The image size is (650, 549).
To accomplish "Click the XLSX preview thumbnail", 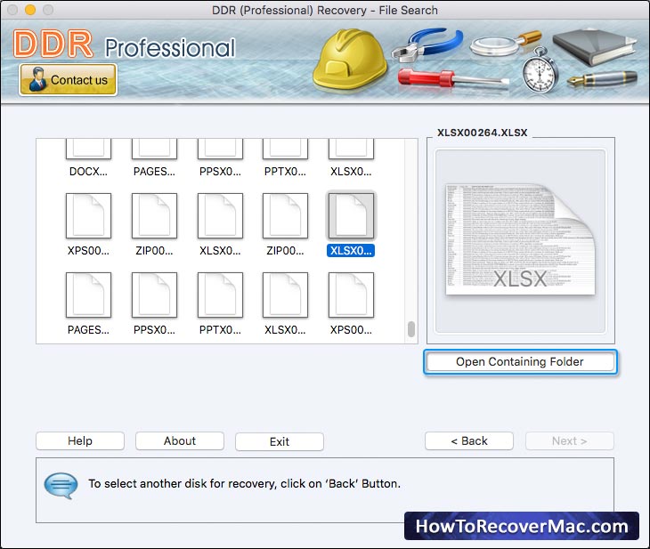I will tap(520, 240).
